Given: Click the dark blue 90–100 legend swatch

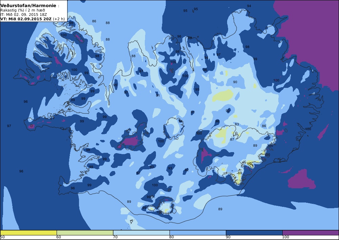Looking at the screenshot, I should 254,233.
